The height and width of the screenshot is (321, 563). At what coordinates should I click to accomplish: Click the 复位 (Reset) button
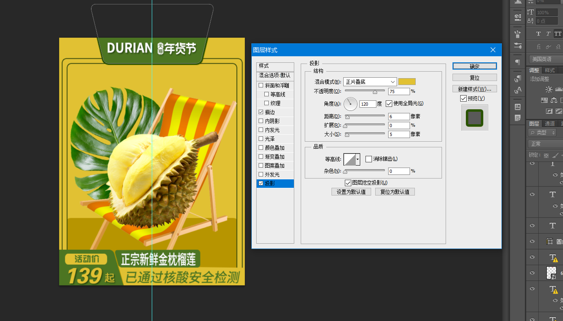[x=475, y=78]
